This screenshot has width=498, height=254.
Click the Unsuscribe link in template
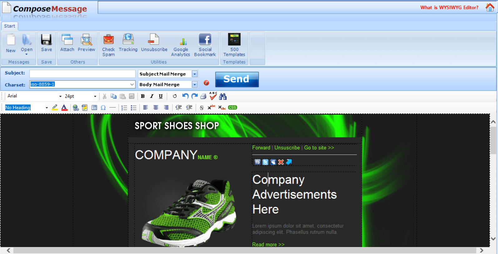(287, 148)
